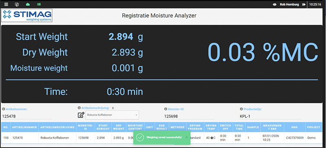The height and width of the screenshot is (148, 326).
Task: Click the MOISTURE CONTENT column header
Action: point(135,127)
